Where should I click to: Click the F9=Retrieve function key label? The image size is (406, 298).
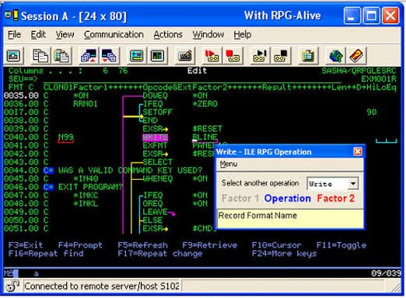[210, 245]
